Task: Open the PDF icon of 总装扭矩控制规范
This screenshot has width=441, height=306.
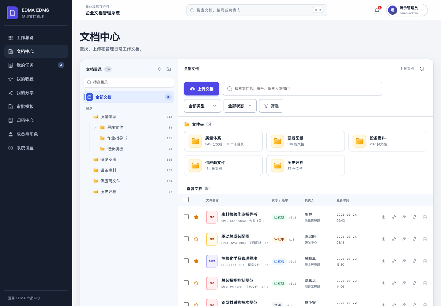Action: [x=212, y=283]
